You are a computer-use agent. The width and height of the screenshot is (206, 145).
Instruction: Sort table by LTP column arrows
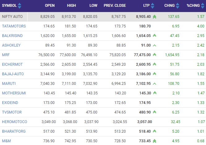[x=152, y=6]
